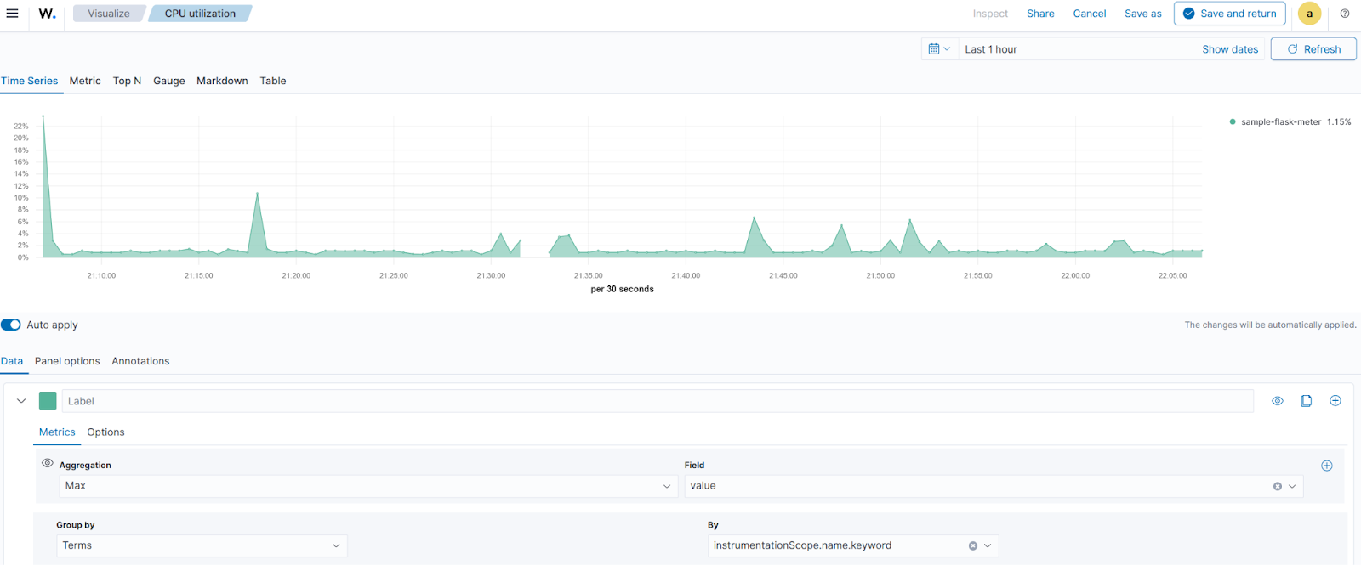Open the Group by Terms dropdown
The image size is (1361, 565).
click(202, 545)
